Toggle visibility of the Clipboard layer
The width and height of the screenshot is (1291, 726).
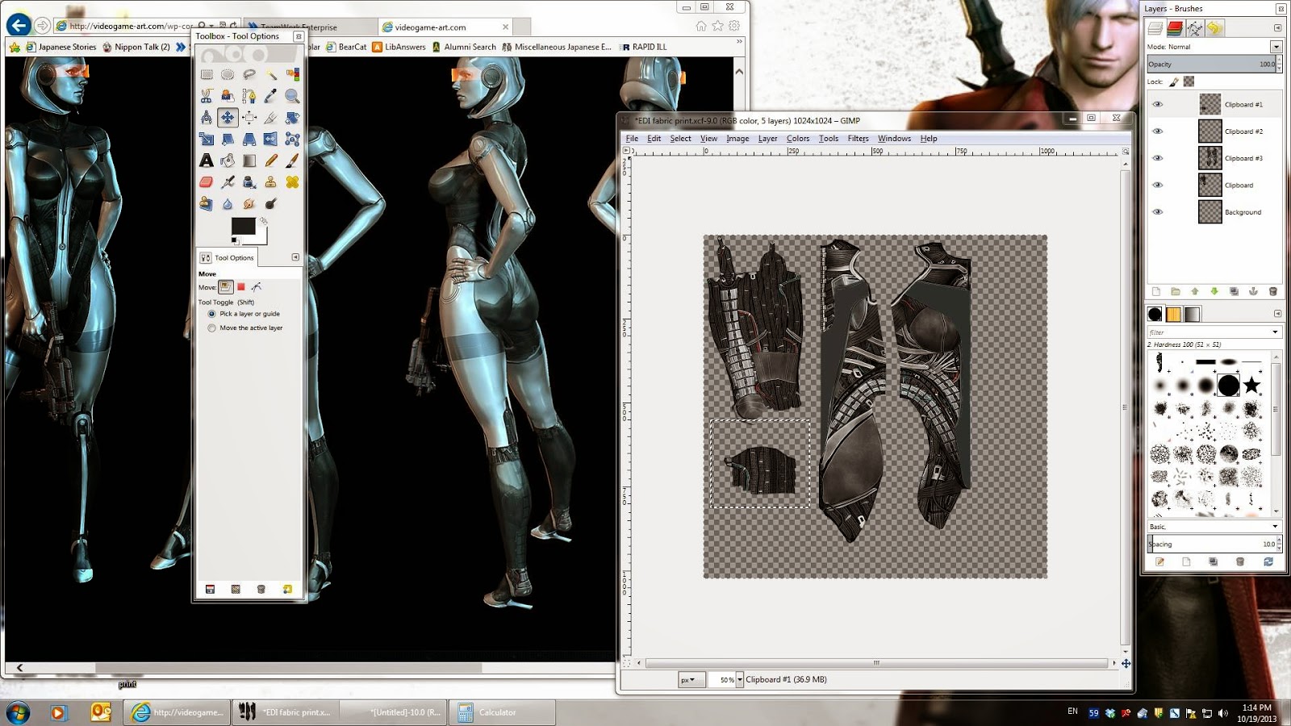coord(1158,186)
